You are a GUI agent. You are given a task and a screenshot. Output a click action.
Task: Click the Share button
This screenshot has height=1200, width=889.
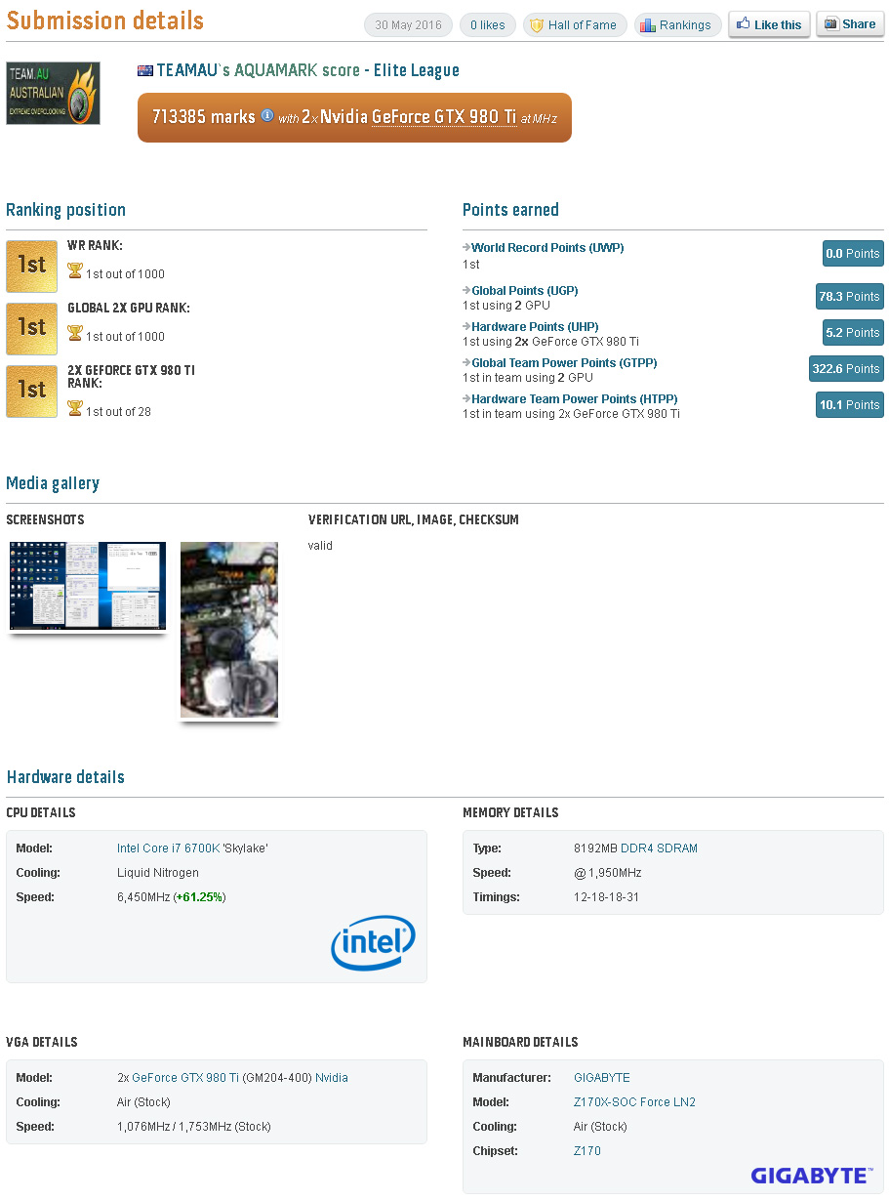(x=850, y=24)
